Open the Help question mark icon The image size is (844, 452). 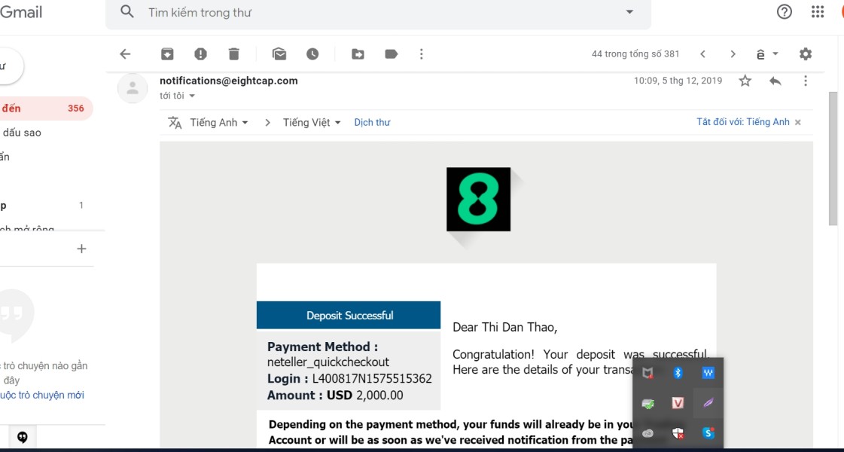coord(785,11)
